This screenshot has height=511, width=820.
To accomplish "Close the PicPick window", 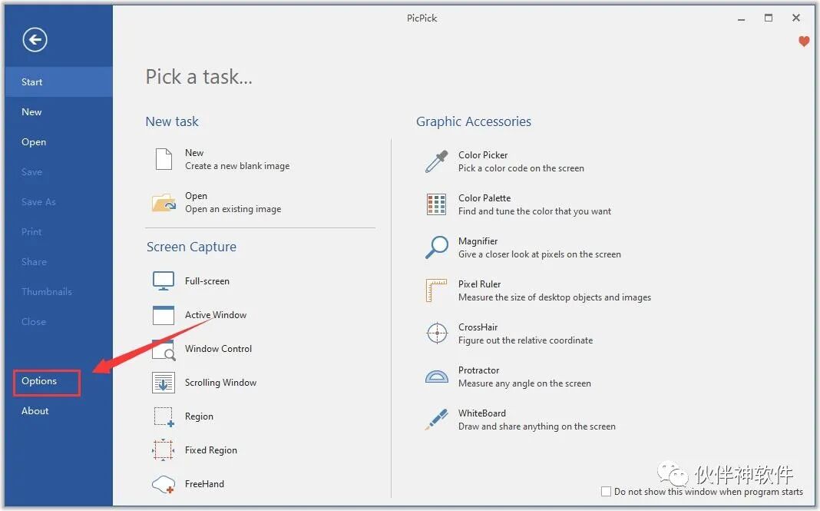I will coord(796,18).
